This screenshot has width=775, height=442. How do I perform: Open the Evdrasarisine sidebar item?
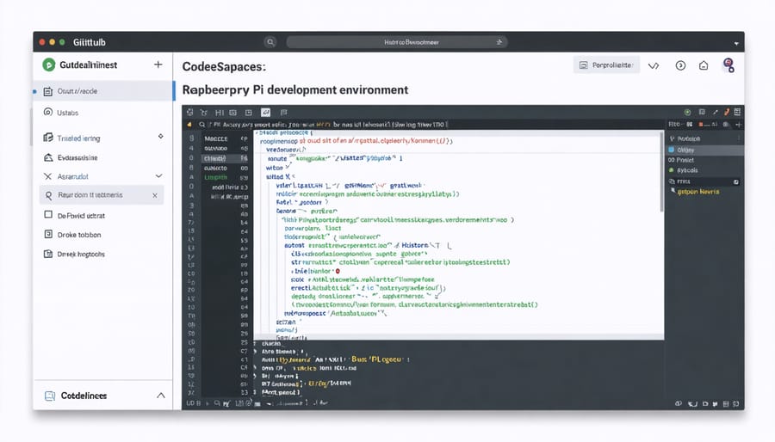click(77, 158)
